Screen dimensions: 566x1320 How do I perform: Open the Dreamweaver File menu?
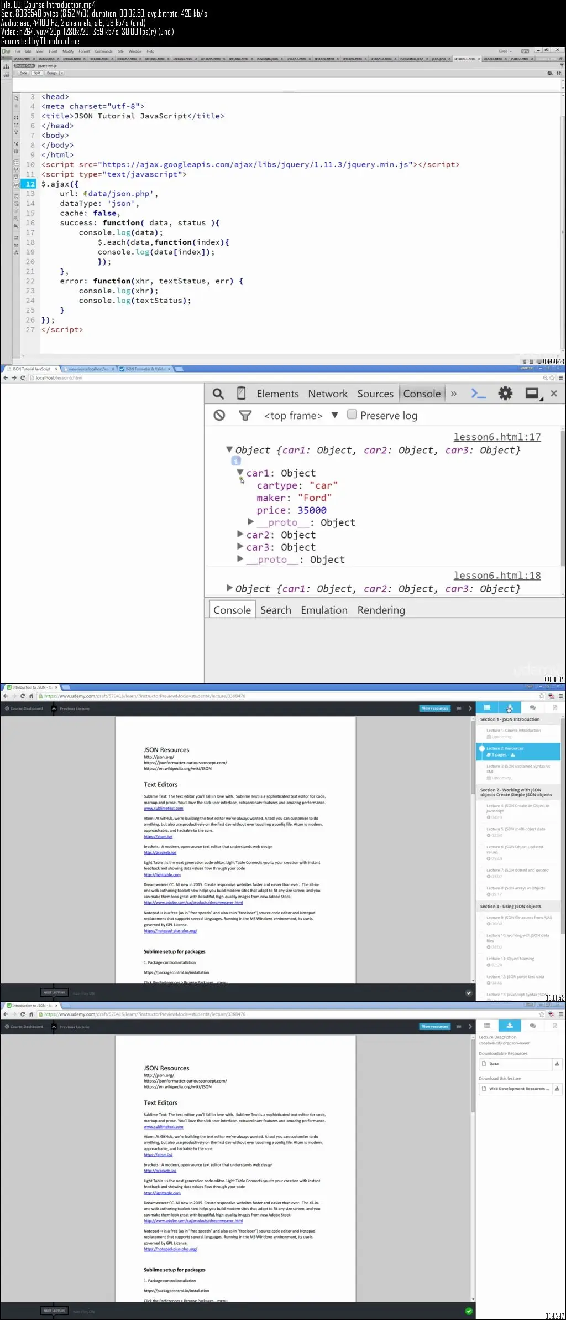point(18,51)
